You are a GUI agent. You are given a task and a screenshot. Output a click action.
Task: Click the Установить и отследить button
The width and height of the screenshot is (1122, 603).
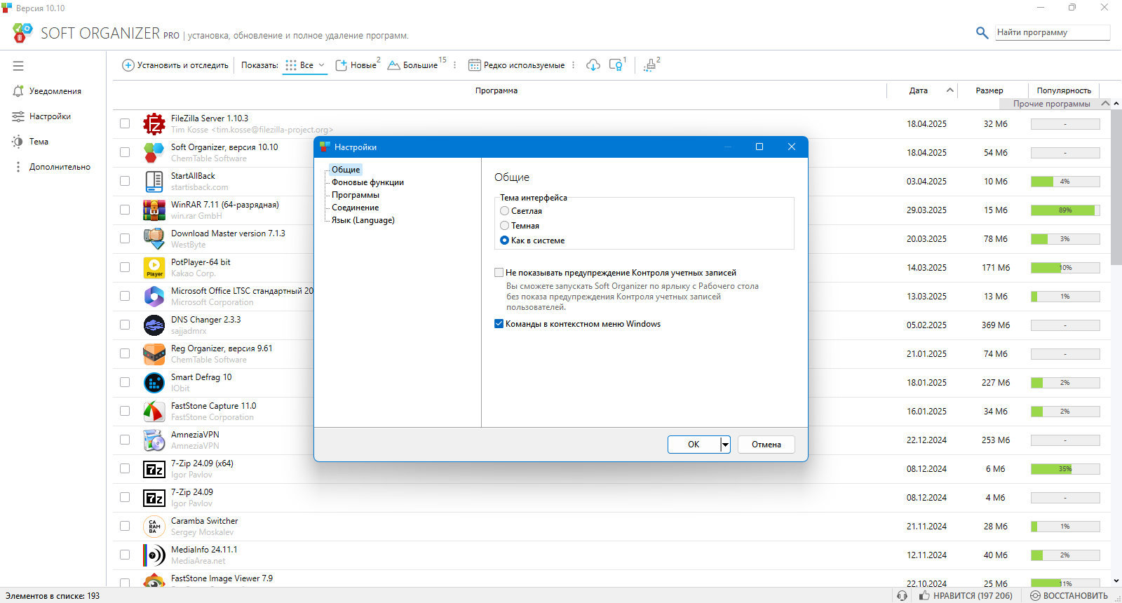click(175, 65)
